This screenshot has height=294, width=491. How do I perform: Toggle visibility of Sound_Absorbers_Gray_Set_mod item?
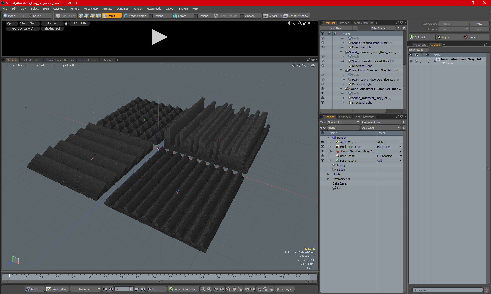tap(322, 89)
